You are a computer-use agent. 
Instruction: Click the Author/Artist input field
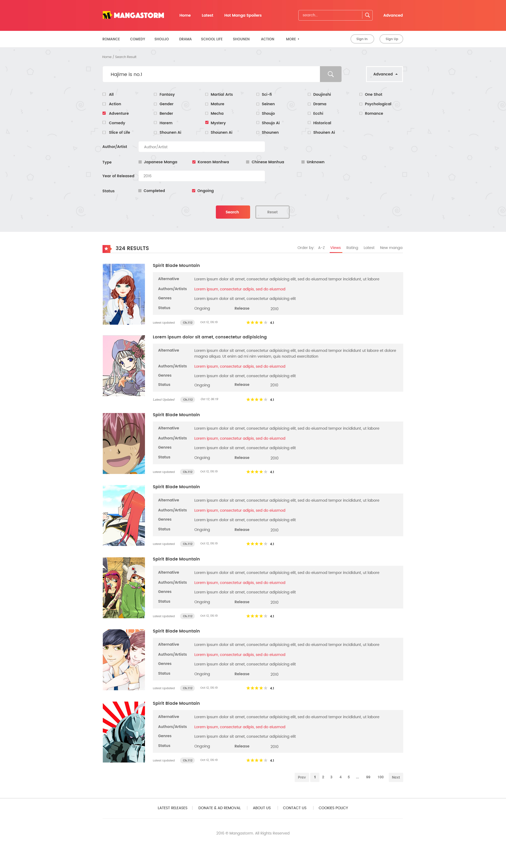pos(202,147)
